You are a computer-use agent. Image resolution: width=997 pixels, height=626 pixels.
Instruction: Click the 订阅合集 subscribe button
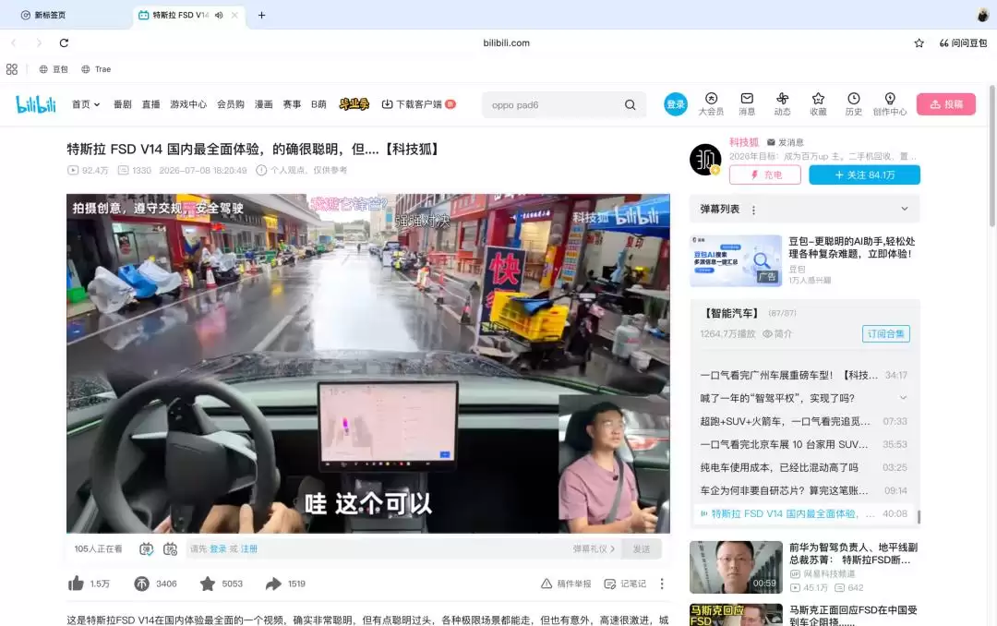tap(885, 334)
